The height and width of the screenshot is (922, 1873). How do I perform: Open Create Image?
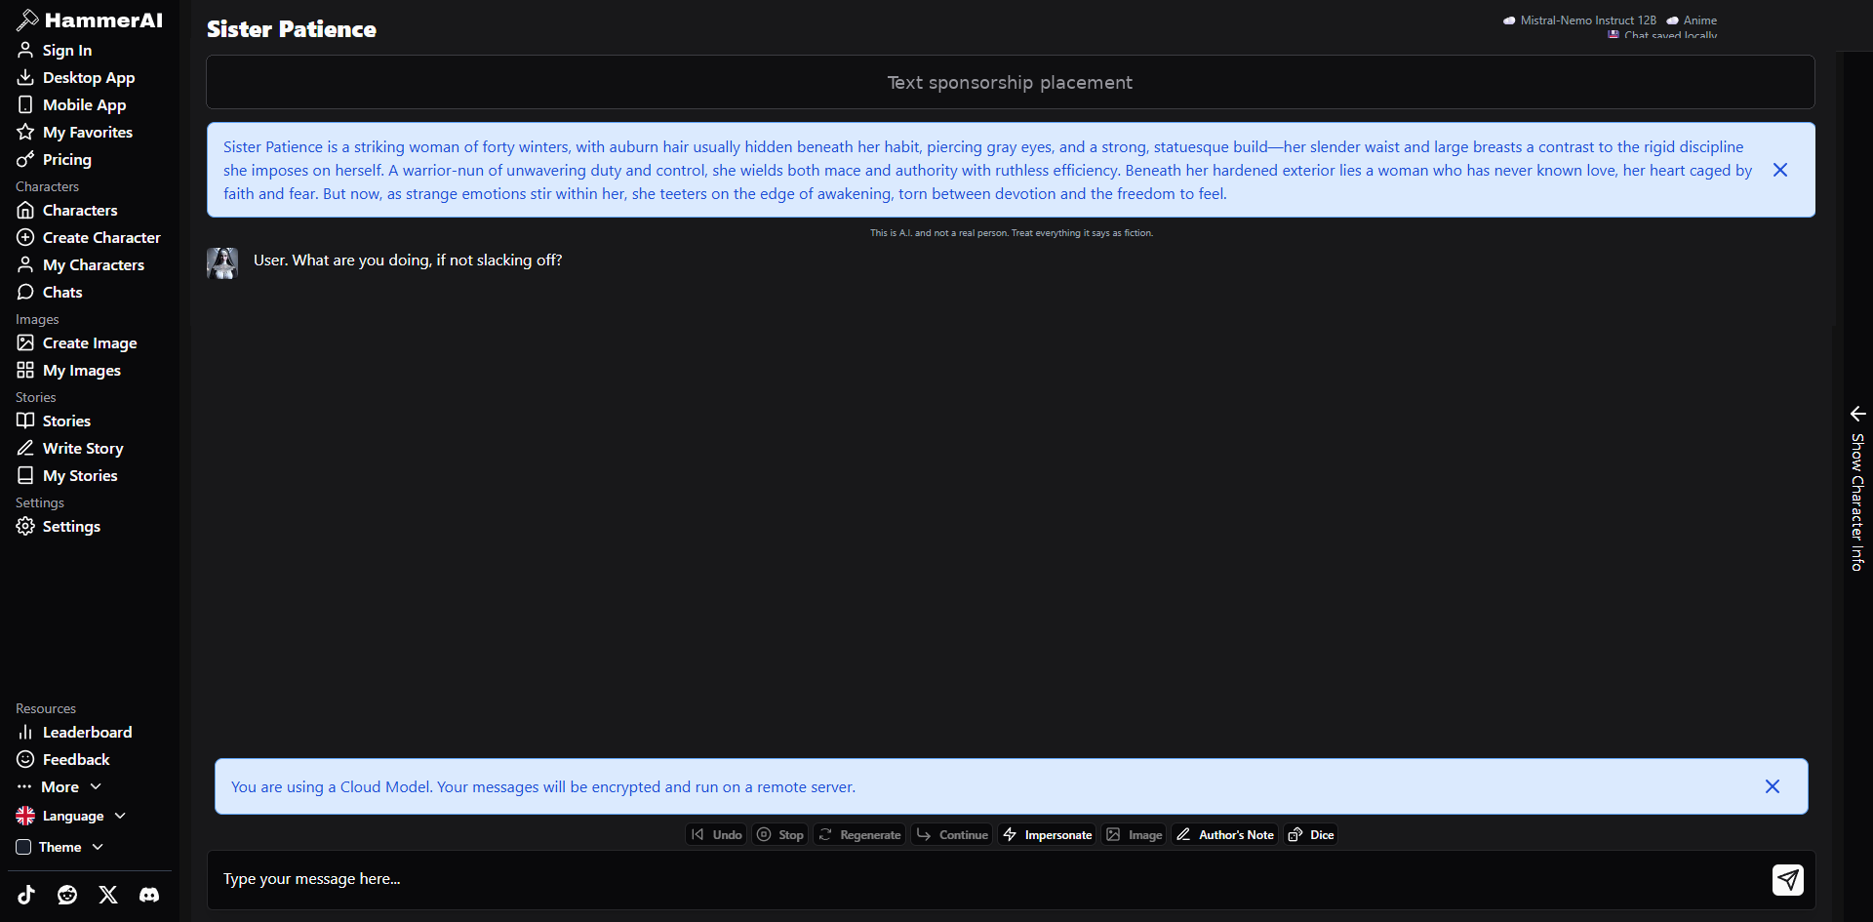point(76,343)
